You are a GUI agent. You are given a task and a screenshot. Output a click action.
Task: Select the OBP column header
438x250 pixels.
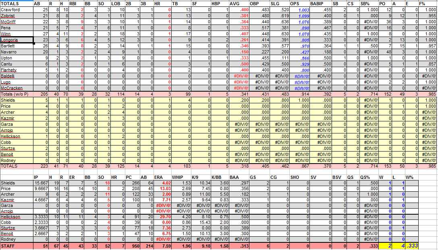[259, 4]
